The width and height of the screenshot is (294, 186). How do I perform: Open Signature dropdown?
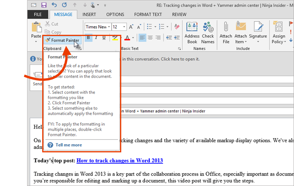258,33
